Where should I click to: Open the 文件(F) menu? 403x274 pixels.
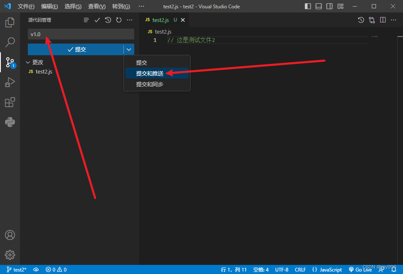pos(26,6)
